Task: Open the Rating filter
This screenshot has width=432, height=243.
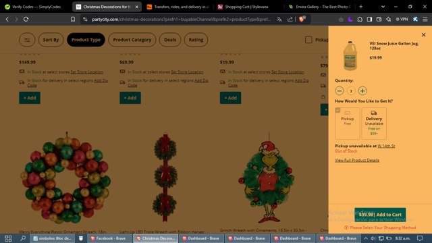Action: tap(196, 40)
